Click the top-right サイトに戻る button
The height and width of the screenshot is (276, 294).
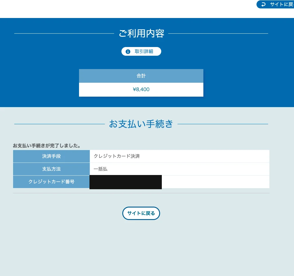coord(275,4)
